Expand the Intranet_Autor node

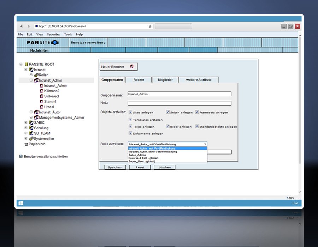tap(31, 112)
